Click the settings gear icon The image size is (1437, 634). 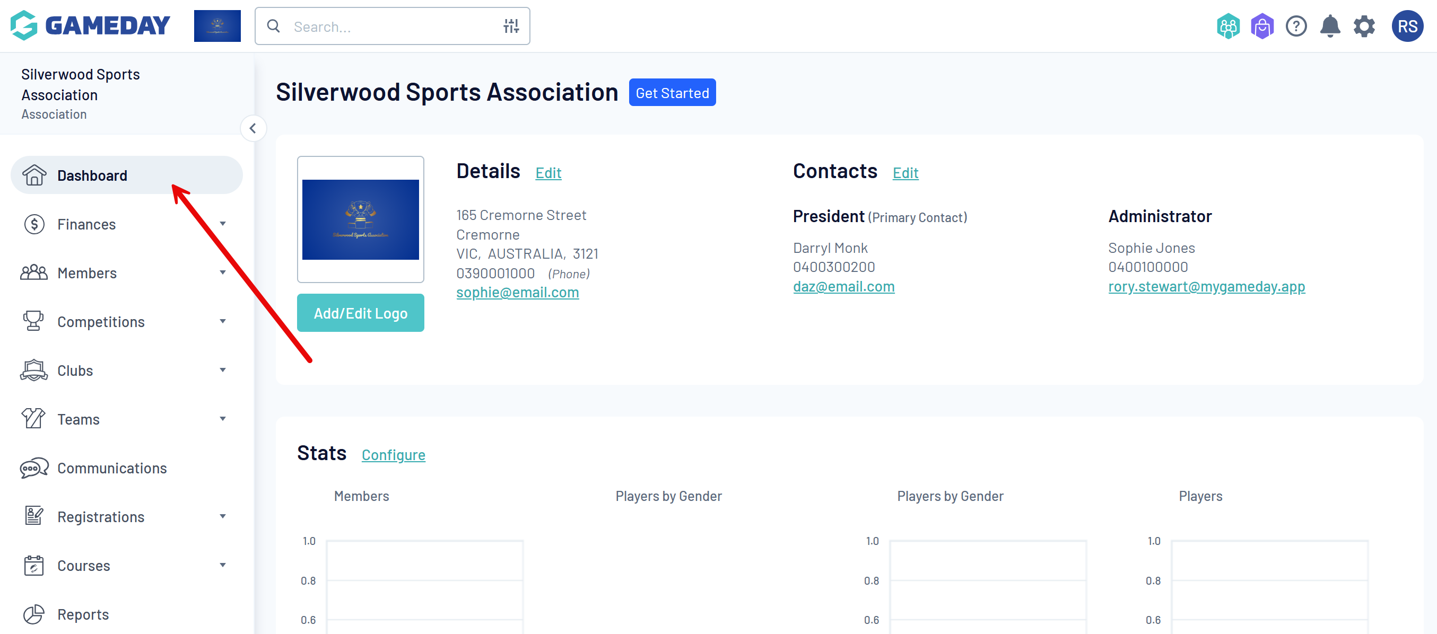click(x=1364, y=26)
